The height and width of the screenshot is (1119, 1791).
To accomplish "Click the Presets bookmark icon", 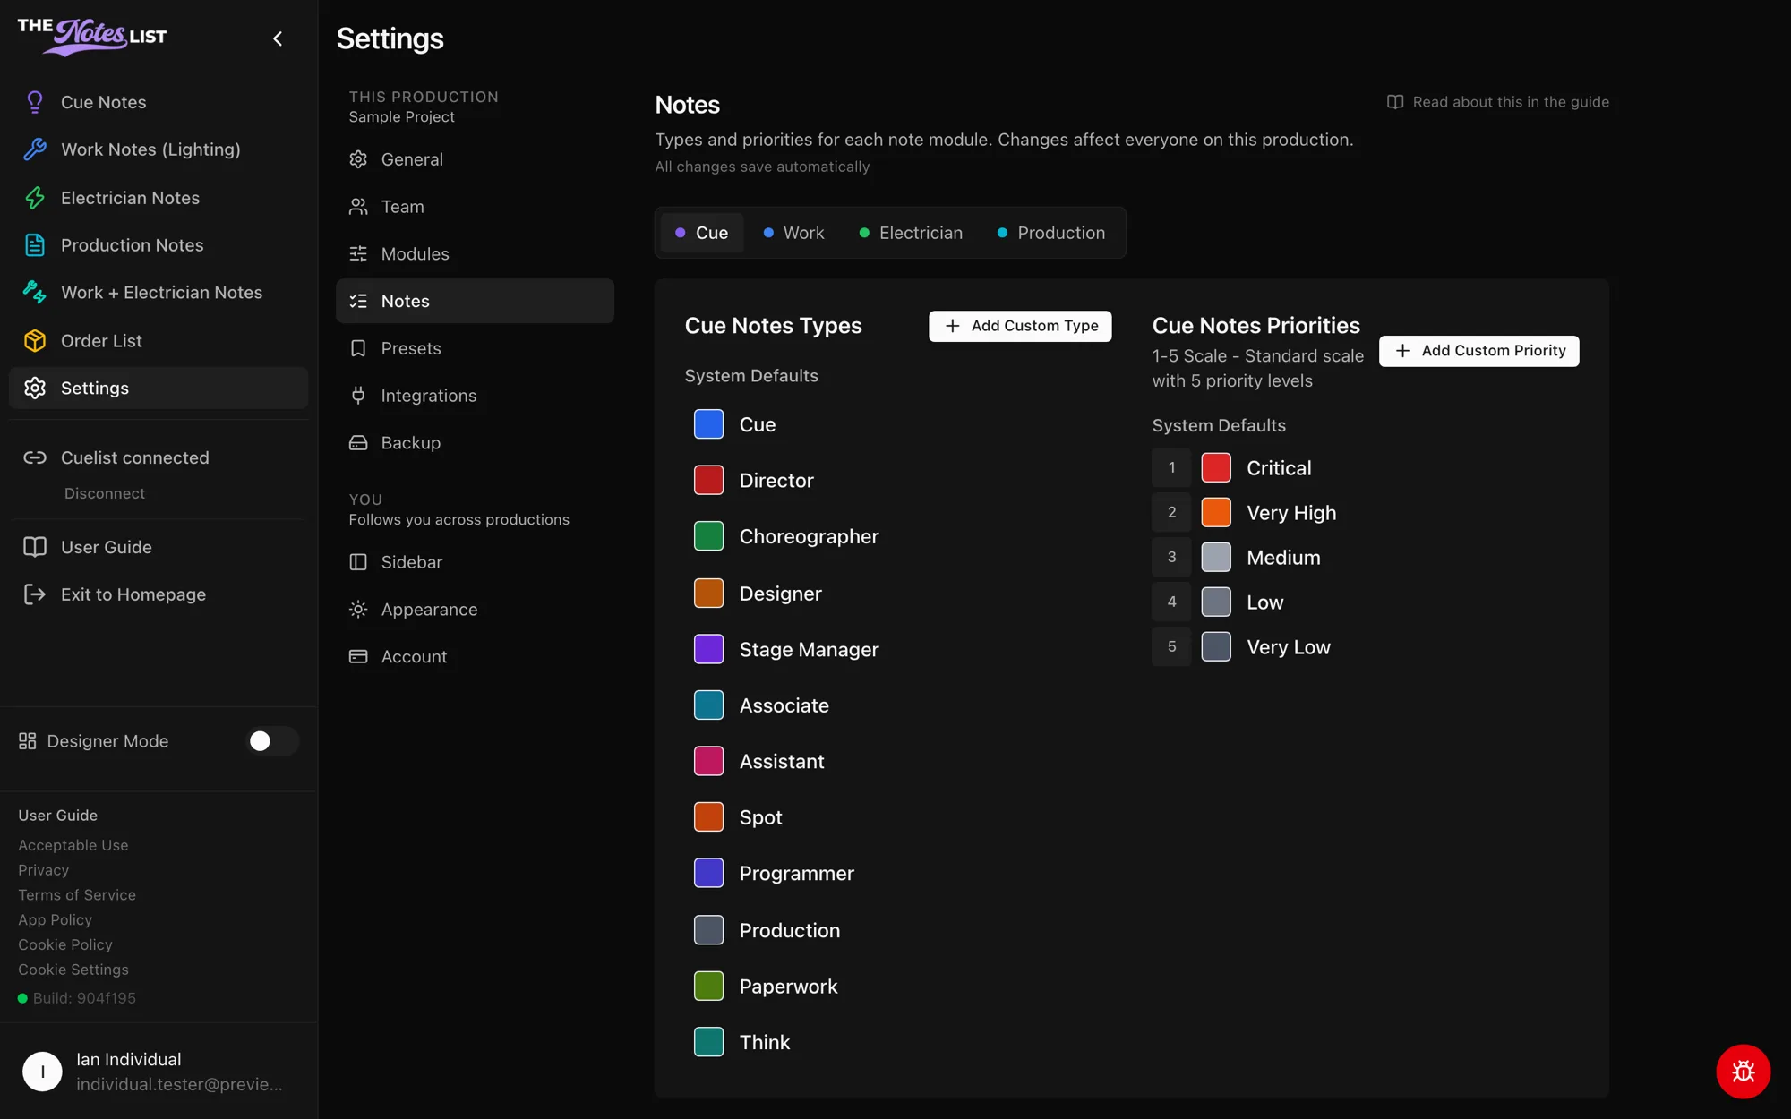I will point(358,348).
